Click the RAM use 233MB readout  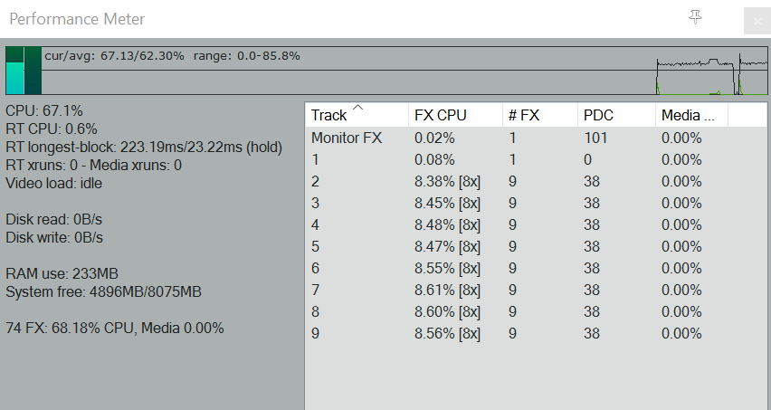[x=62, y=273]
